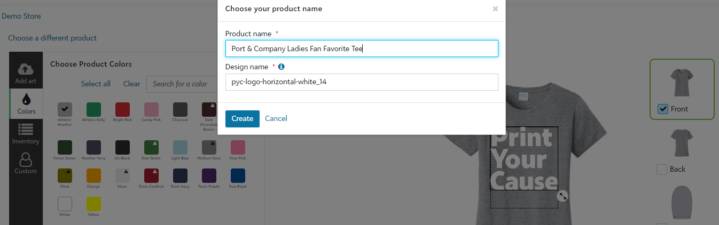Select the Back view shirt thumbnail
Image resolution: width=719 pixels, height=225 pixels.
(x=682, y=144)
